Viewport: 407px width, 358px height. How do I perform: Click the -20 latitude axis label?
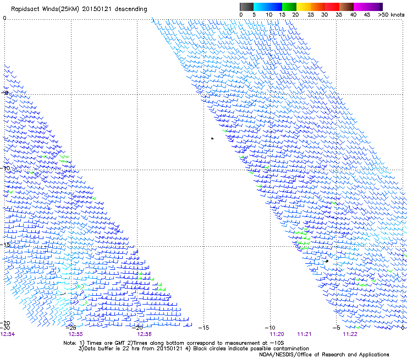(x=5, y=323)
